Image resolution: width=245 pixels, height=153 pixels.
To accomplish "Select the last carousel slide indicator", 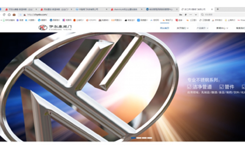I will pos(149,138).
